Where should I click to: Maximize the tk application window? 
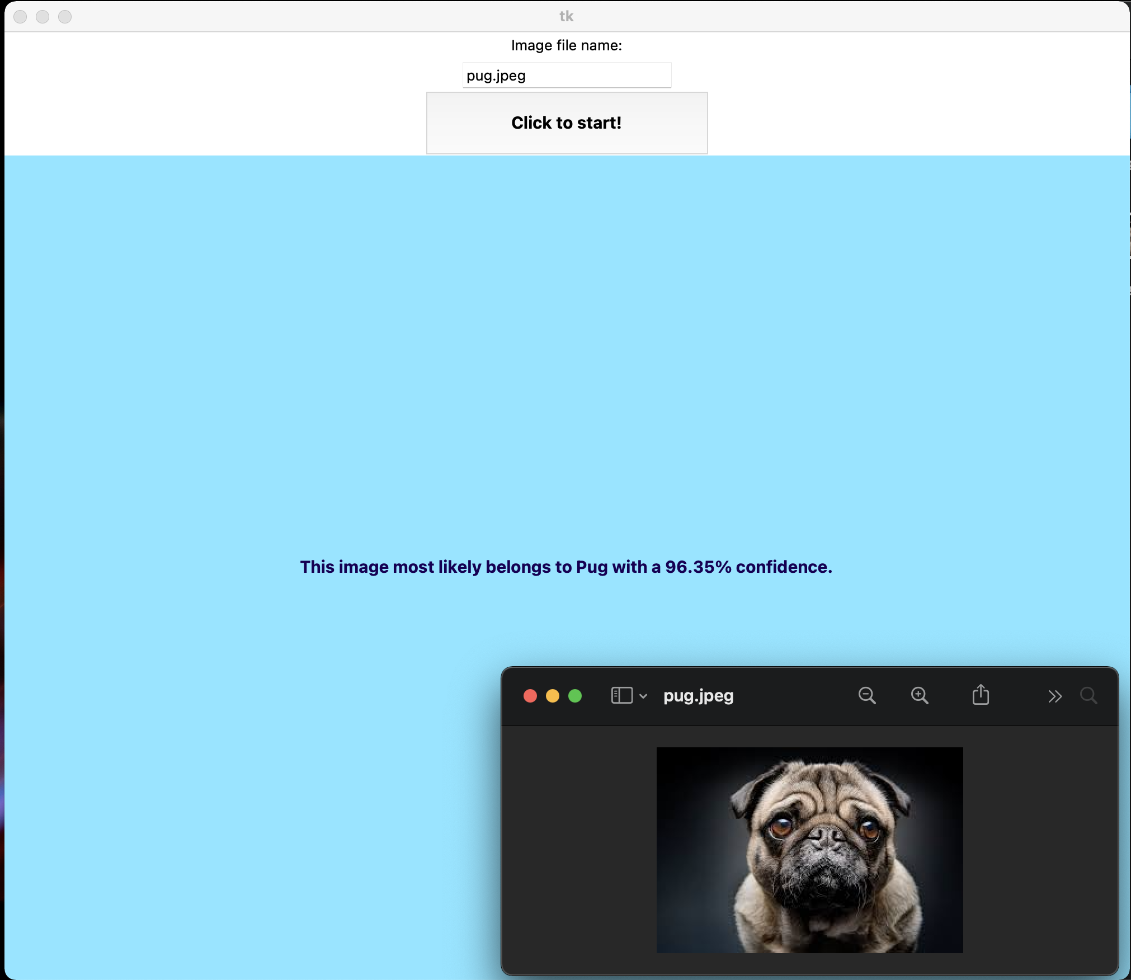coord(65,17)
